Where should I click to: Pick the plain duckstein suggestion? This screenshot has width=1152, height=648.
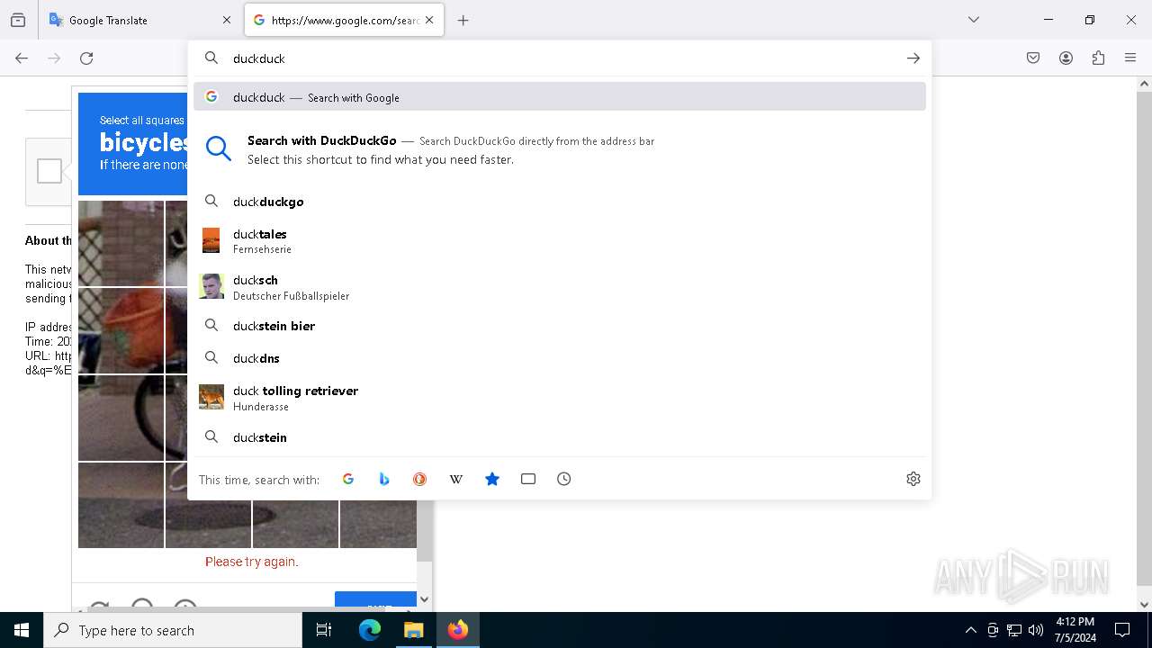tap(560, 437)
